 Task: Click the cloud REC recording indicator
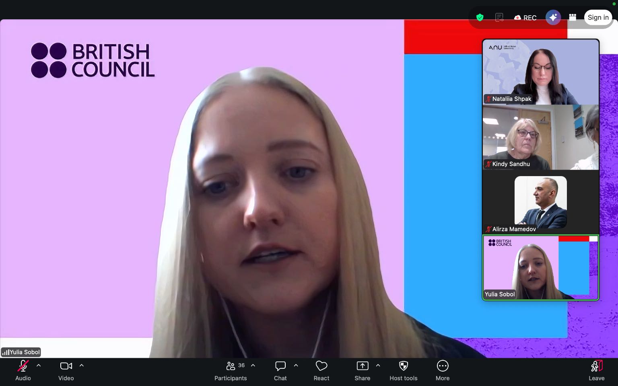pyautogui.click(x=525, y=18)
